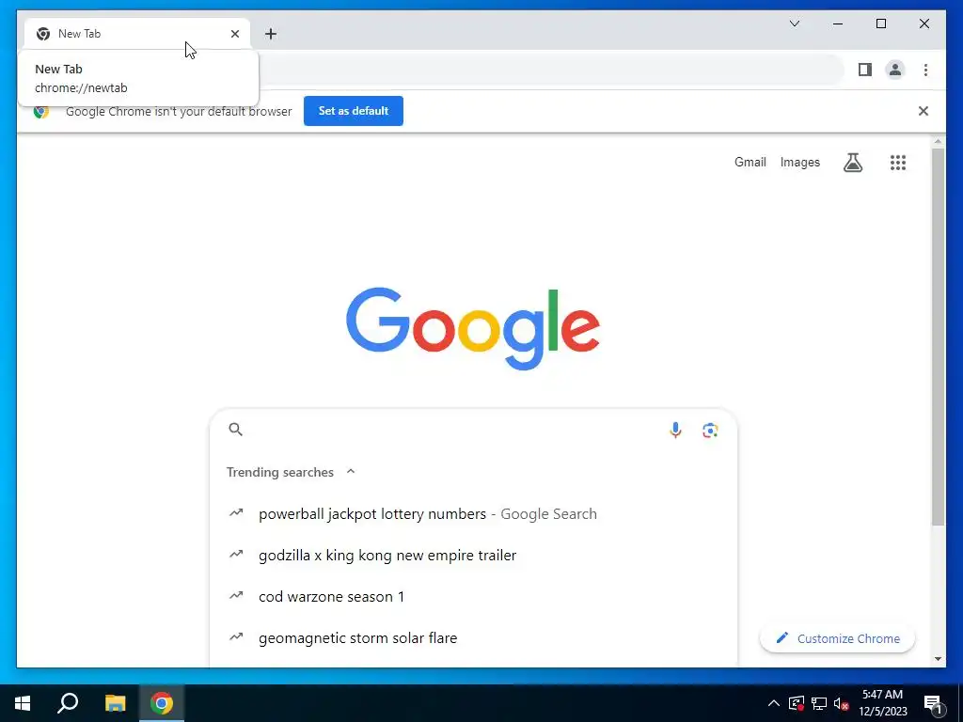
Task: Click the trending arrow beside cod warzone
Action: click(236, 595)
